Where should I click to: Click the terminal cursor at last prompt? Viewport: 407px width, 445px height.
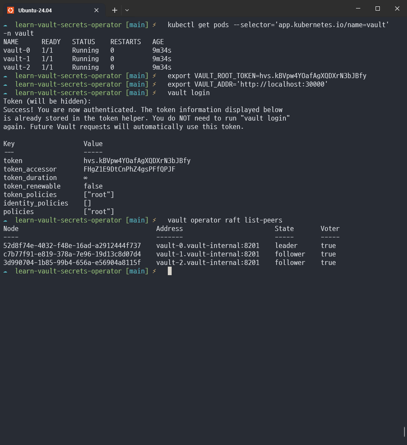point(170,271)
